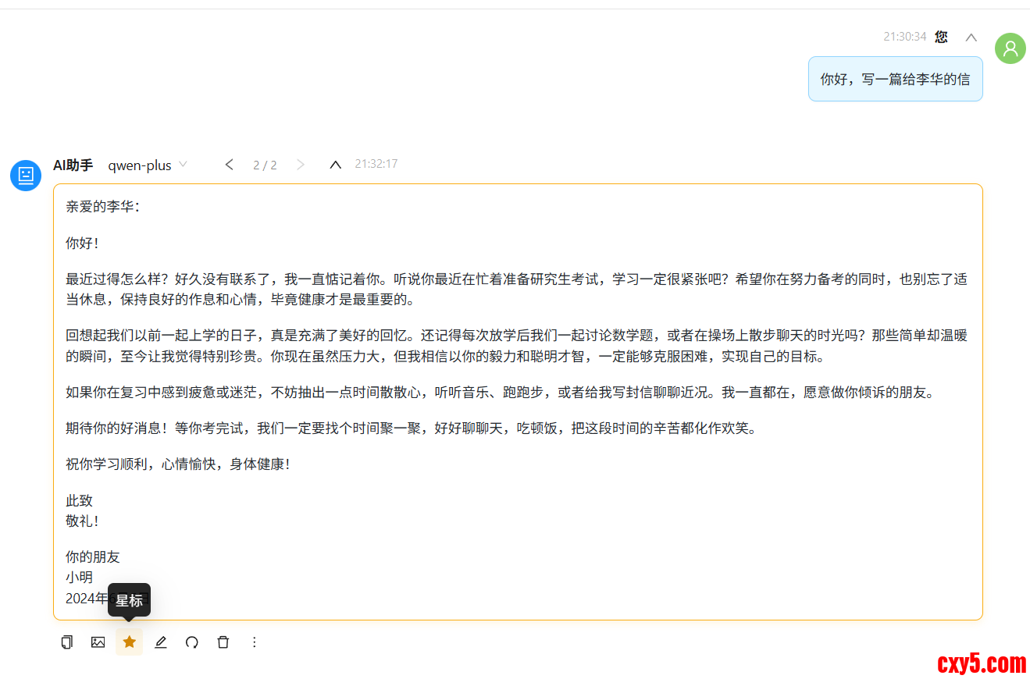Go to the previous reply version

(230, 165)
